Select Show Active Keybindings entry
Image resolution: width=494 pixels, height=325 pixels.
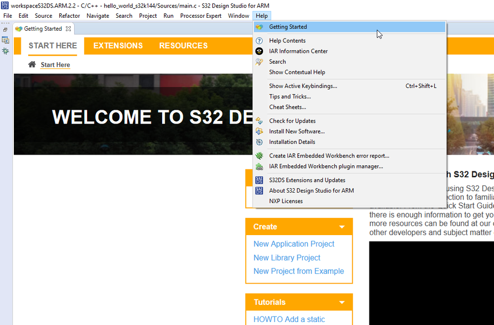pyautogui.click(x=350, y=86)
